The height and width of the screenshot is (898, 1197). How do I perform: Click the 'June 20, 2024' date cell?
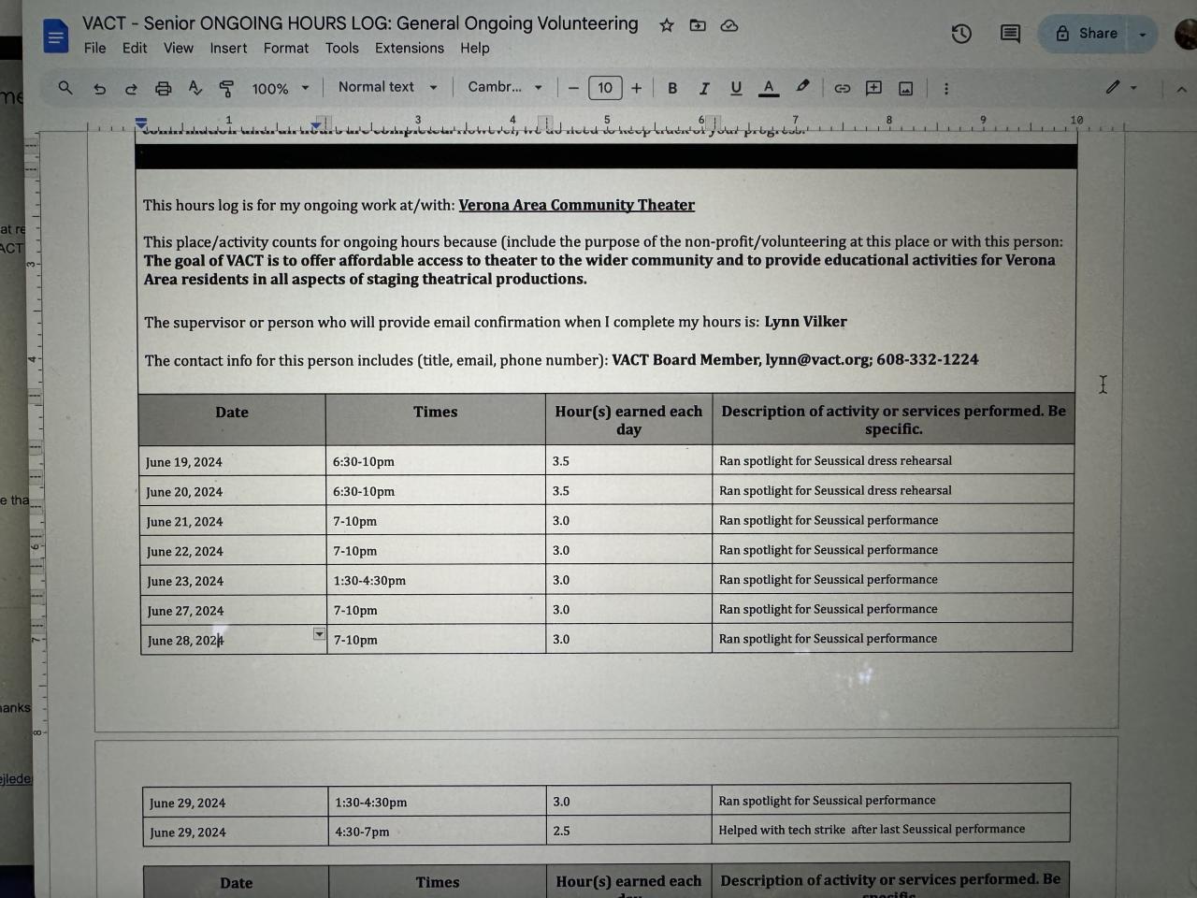click(x=233, y=490)
